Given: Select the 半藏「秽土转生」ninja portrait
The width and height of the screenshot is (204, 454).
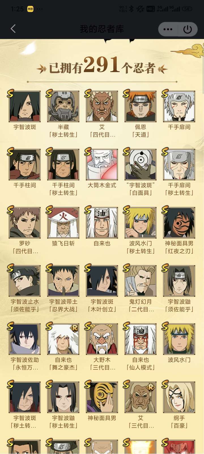Looking at the screenshot, I should coord(63,106).
